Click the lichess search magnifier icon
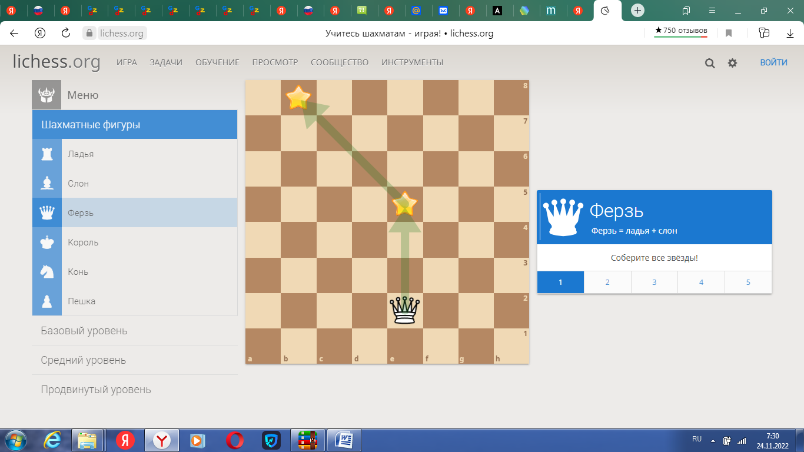 tap(710, 63)
